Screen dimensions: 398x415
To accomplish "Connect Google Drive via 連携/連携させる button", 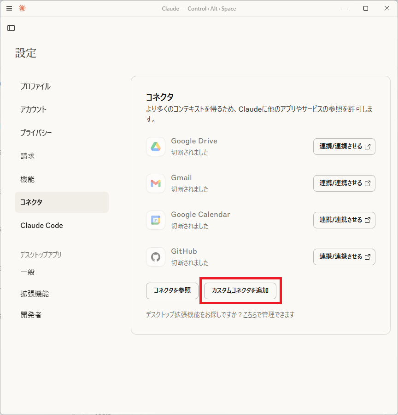I will (x=344, y=147).
